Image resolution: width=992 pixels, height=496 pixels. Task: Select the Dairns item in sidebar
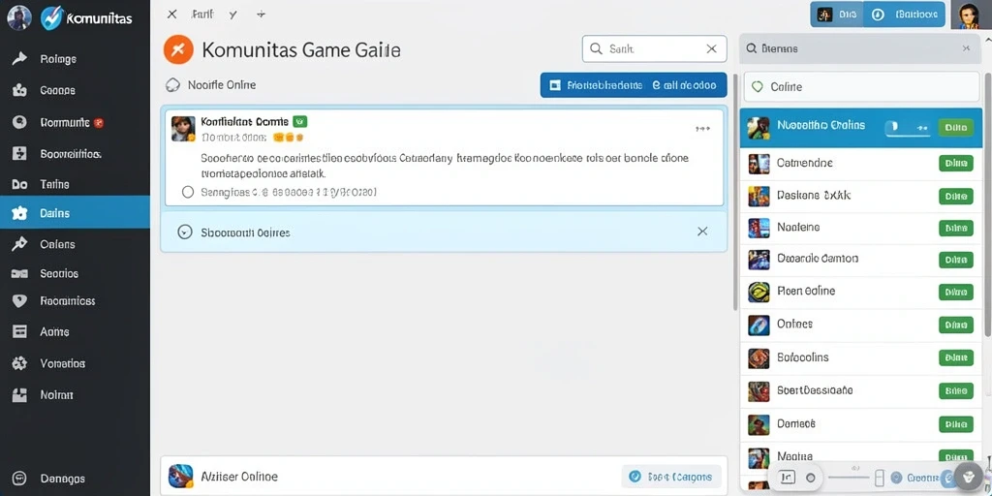click(x=75, y=213)
